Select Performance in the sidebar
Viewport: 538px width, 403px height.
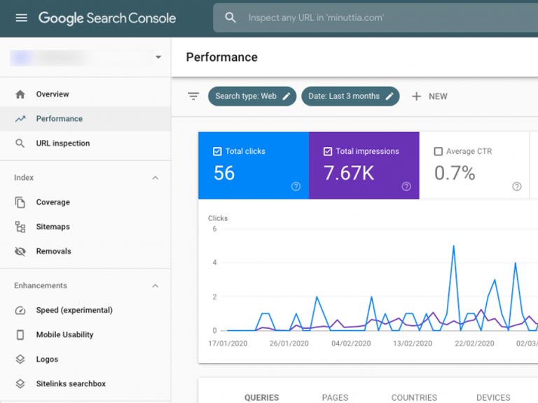coord(85,119)
